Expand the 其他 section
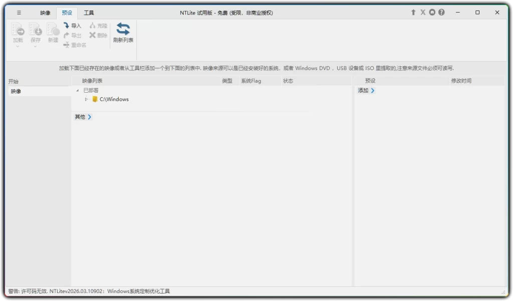This screenshot has width=513, height=301. pyautogui.click(x=90, y=117)
